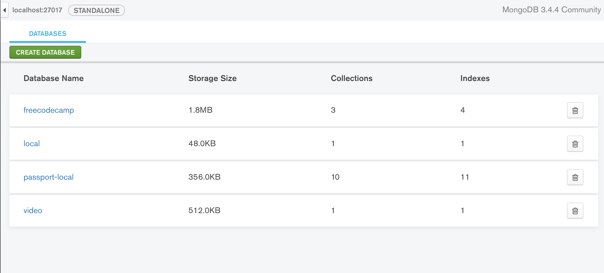Sort by Indexes column header
This screenshot has height=273, width=604.
(x=475, y=78)
